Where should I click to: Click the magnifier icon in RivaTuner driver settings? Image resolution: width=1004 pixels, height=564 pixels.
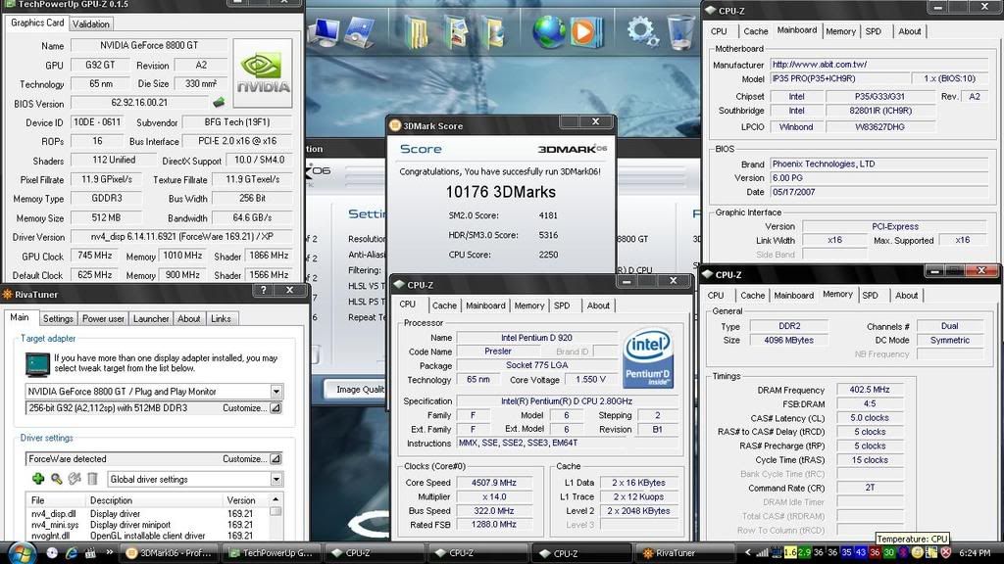click(x=56, y=479)
